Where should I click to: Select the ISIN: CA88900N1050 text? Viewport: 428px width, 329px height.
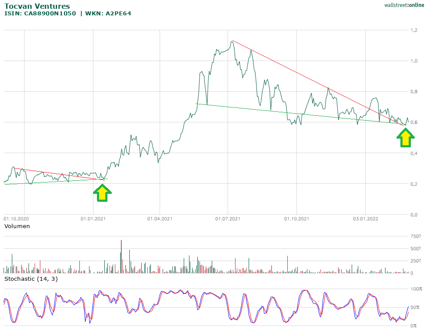click(40, 13)
